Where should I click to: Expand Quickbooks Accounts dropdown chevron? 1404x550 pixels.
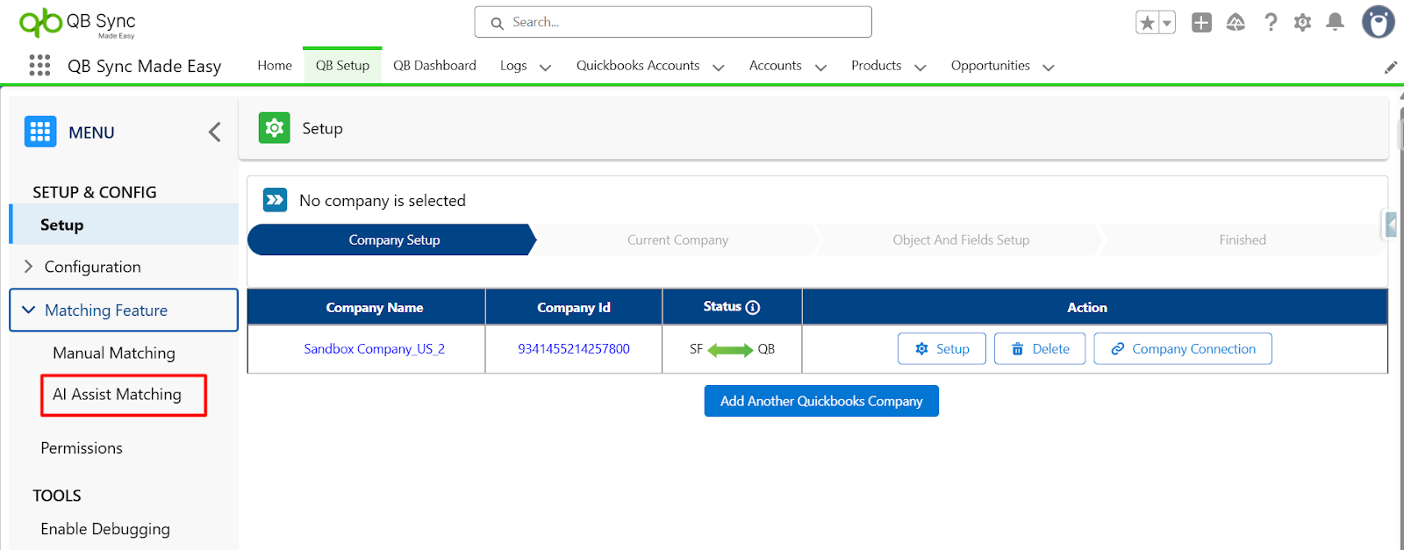[x=719, y=68]
